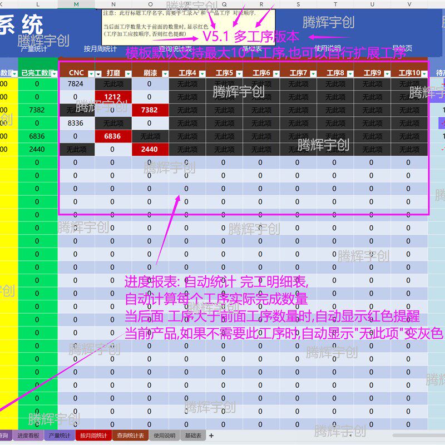Screen dimensions: 445x445
Task: Select the CNC cell showing 8336
Action: click(76, 123)
